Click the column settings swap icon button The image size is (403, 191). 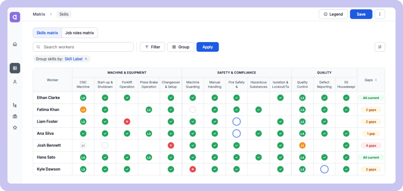click(380, 47)
